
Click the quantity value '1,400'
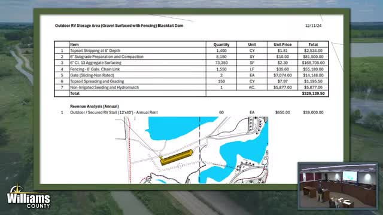(221, 51)
